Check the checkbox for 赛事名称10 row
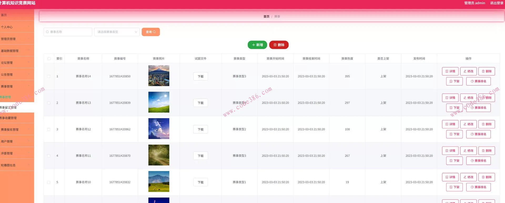 pos(49,182)
